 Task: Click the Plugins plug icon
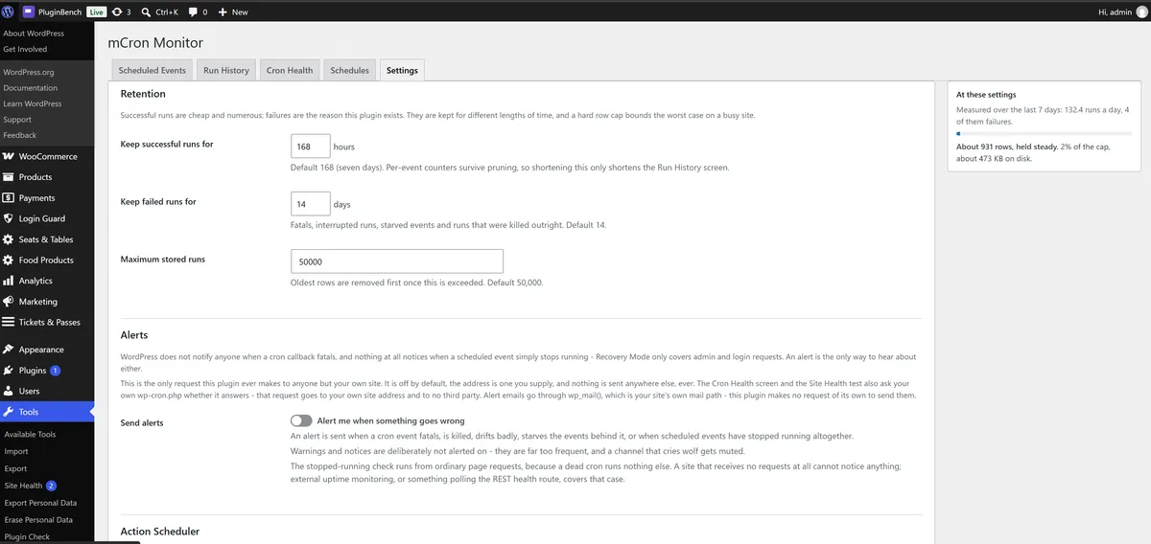click(x=9, y=370)
